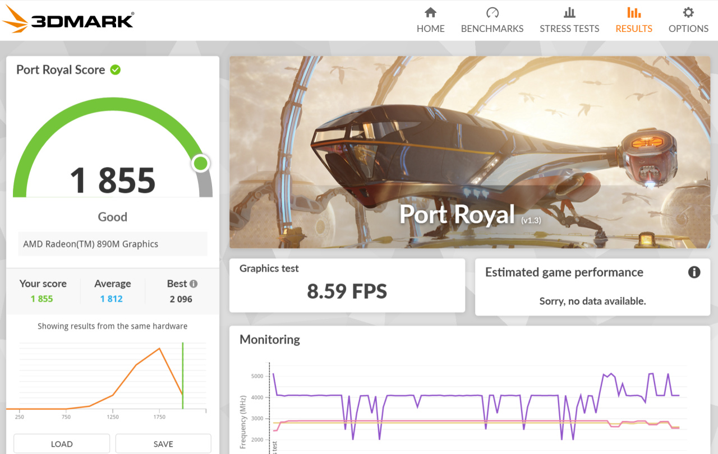The width and height of the screenshot is (718, 454).
Task: Click the green validation checkmark icon
Action: tap(116, 70)
